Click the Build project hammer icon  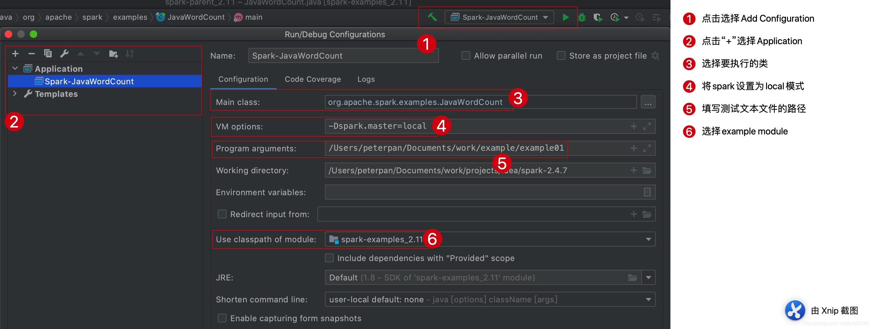click(x=432, y=17)
